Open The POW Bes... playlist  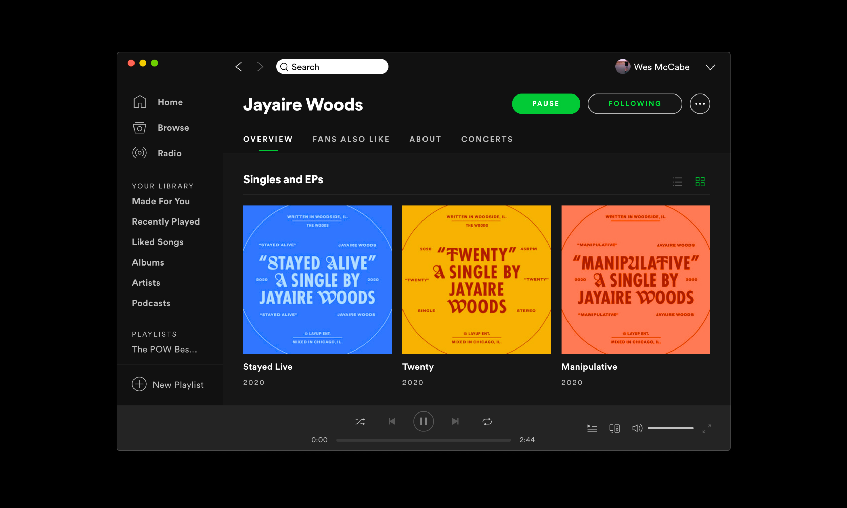pyautogui.click(x=165, y=349)
